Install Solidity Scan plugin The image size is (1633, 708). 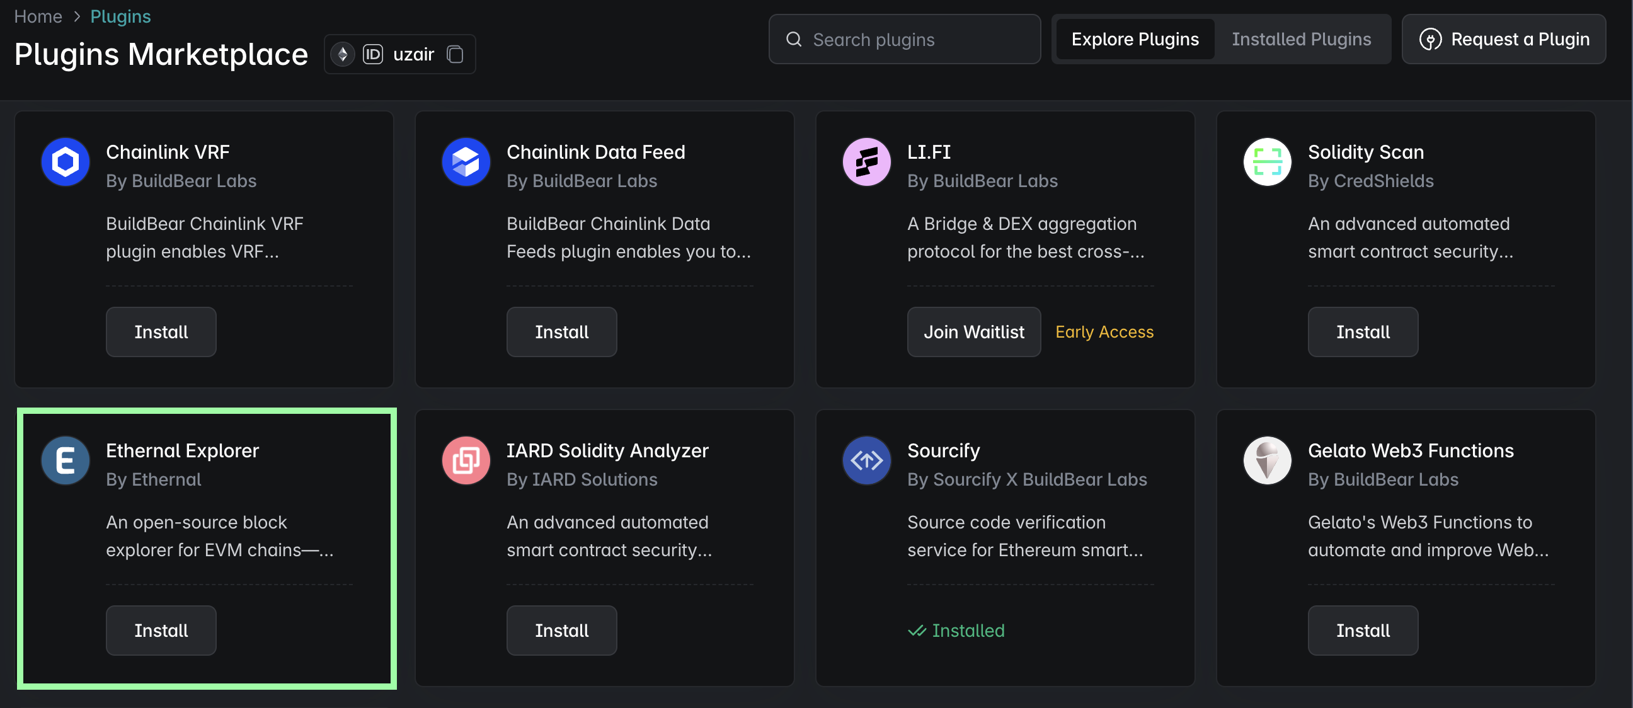coord(1363,332)
